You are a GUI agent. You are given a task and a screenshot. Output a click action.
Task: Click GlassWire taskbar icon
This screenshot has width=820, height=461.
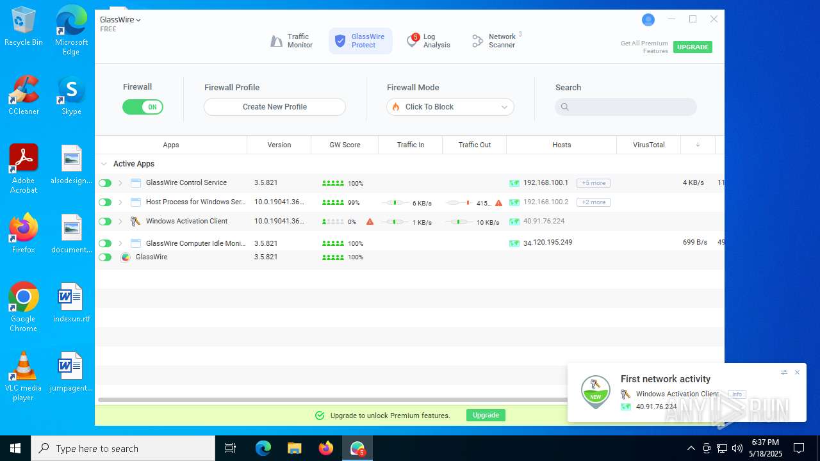pyautogui.click(x=357, y=448)
